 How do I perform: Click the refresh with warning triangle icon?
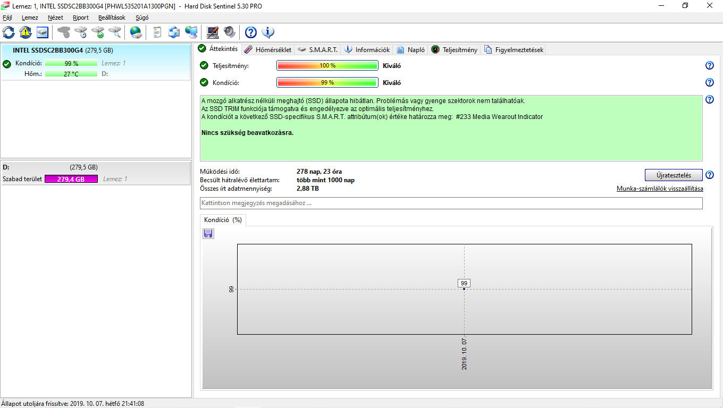coord(26,32)
